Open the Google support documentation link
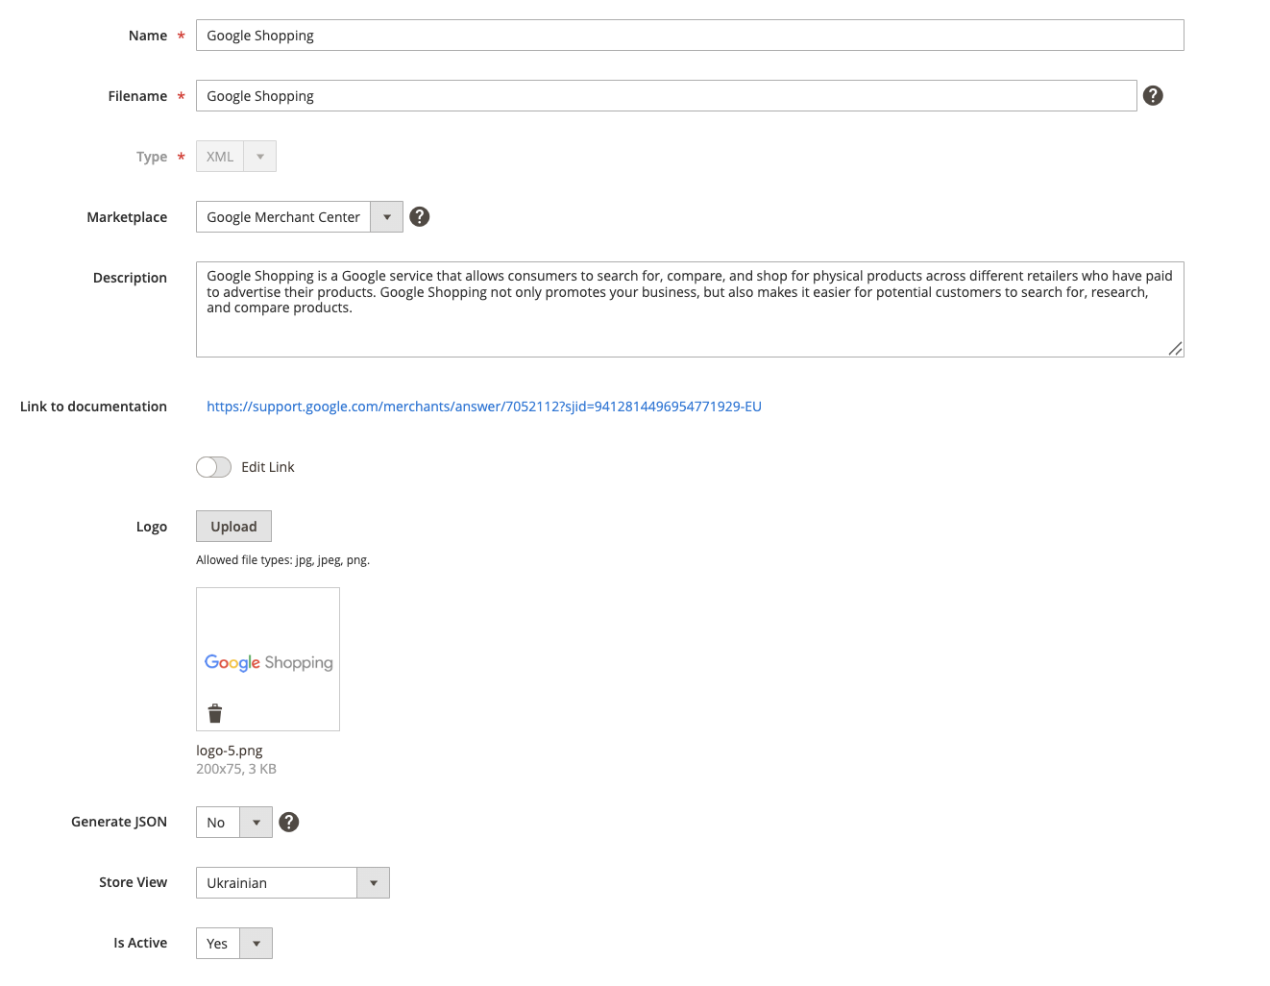Viewport: 1270px width, 986px height. pyautogui.click(x=484, y=407)
